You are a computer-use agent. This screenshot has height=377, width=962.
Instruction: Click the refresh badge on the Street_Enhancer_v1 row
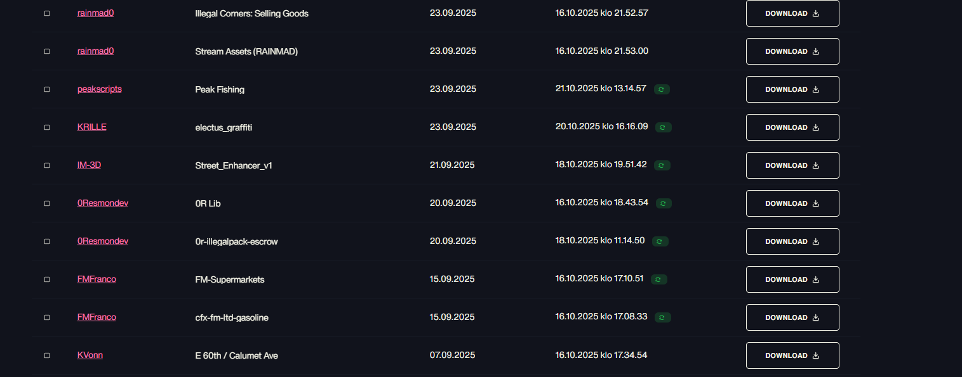[662, 165]
